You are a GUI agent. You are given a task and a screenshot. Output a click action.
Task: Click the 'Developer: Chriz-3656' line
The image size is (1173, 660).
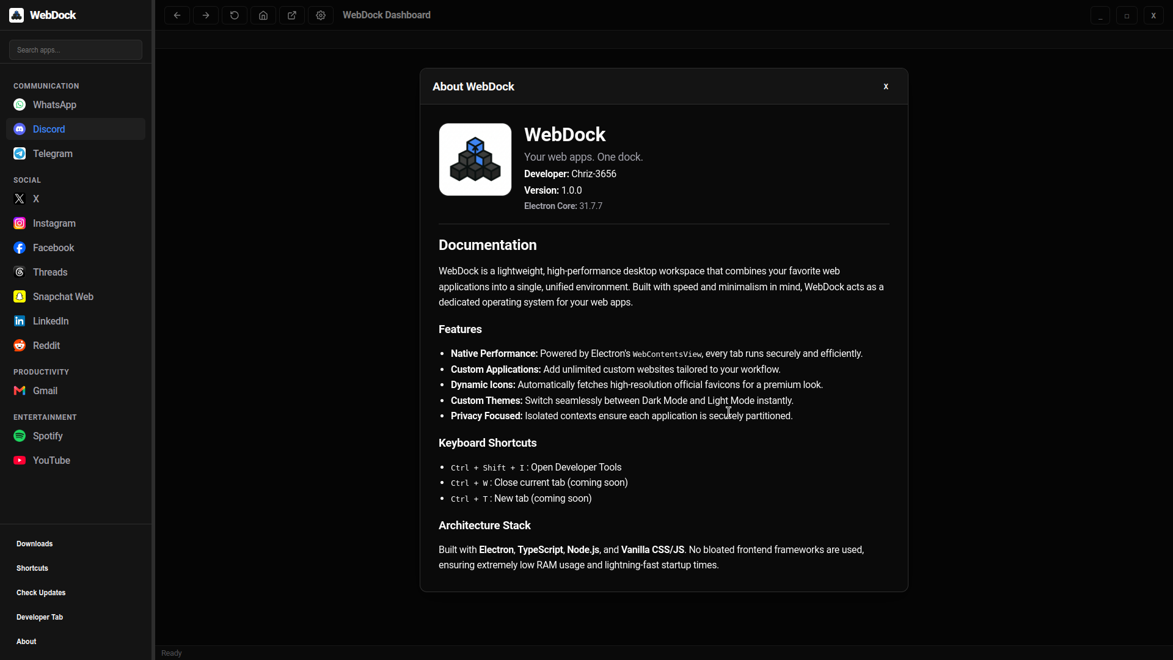[570, 174]
